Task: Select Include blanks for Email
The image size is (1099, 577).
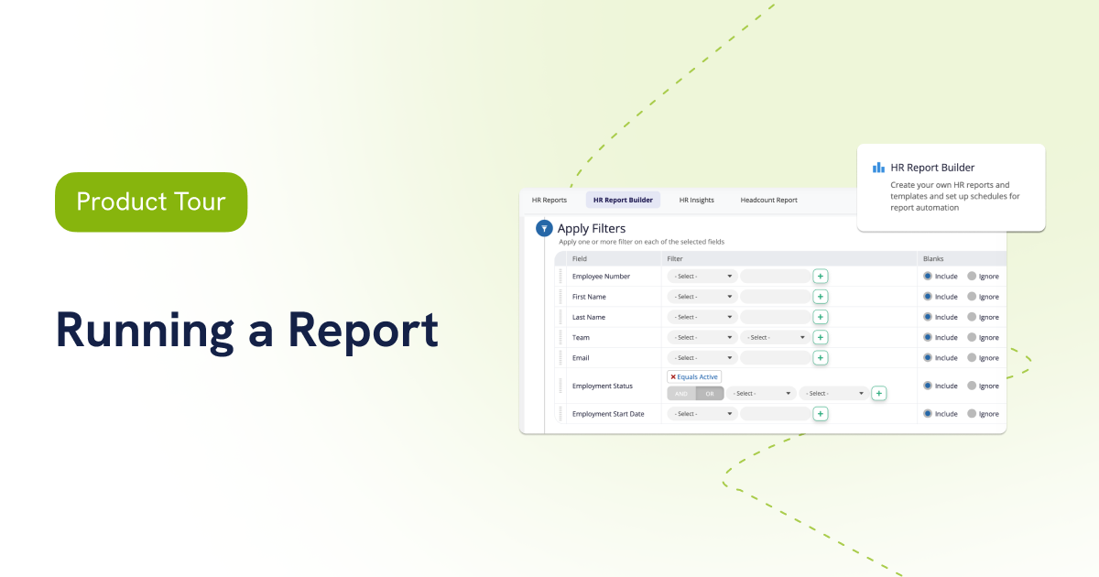Action: pos(928,358)
